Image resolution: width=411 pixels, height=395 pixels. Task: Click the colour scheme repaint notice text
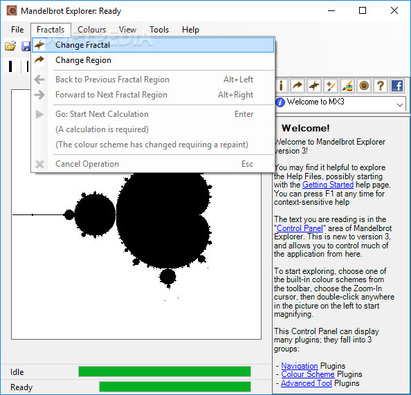tap(152, 145)
